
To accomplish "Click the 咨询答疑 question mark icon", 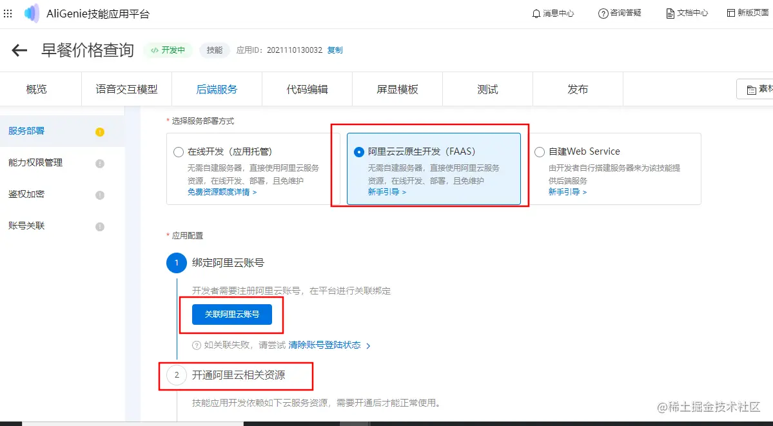I will pyautogui.click(x=603, y=14).
